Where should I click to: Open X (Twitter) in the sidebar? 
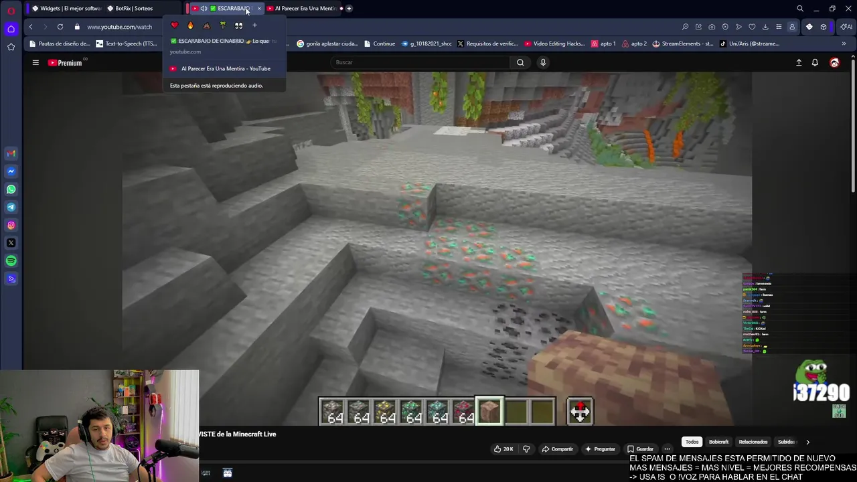click(11, 243)
